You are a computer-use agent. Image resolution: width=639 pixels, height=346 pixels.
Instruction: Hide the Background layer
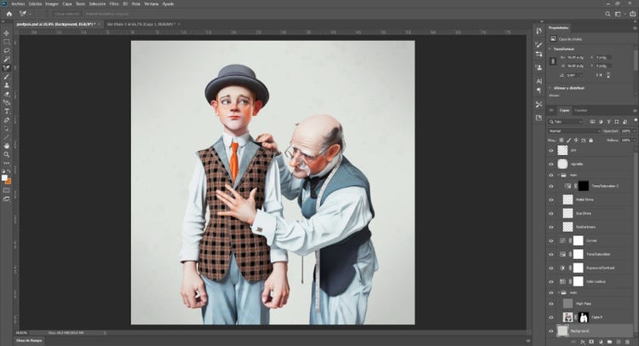pyautogui.click(x=551, y=329)
